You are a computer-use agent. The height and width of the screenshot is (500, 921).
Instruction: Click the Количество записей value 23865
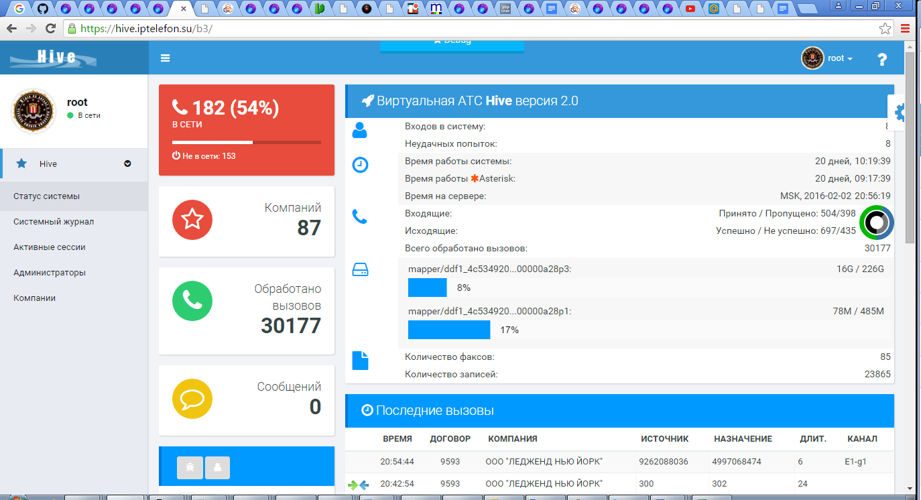pyautogui.click(x=877, y=374)
